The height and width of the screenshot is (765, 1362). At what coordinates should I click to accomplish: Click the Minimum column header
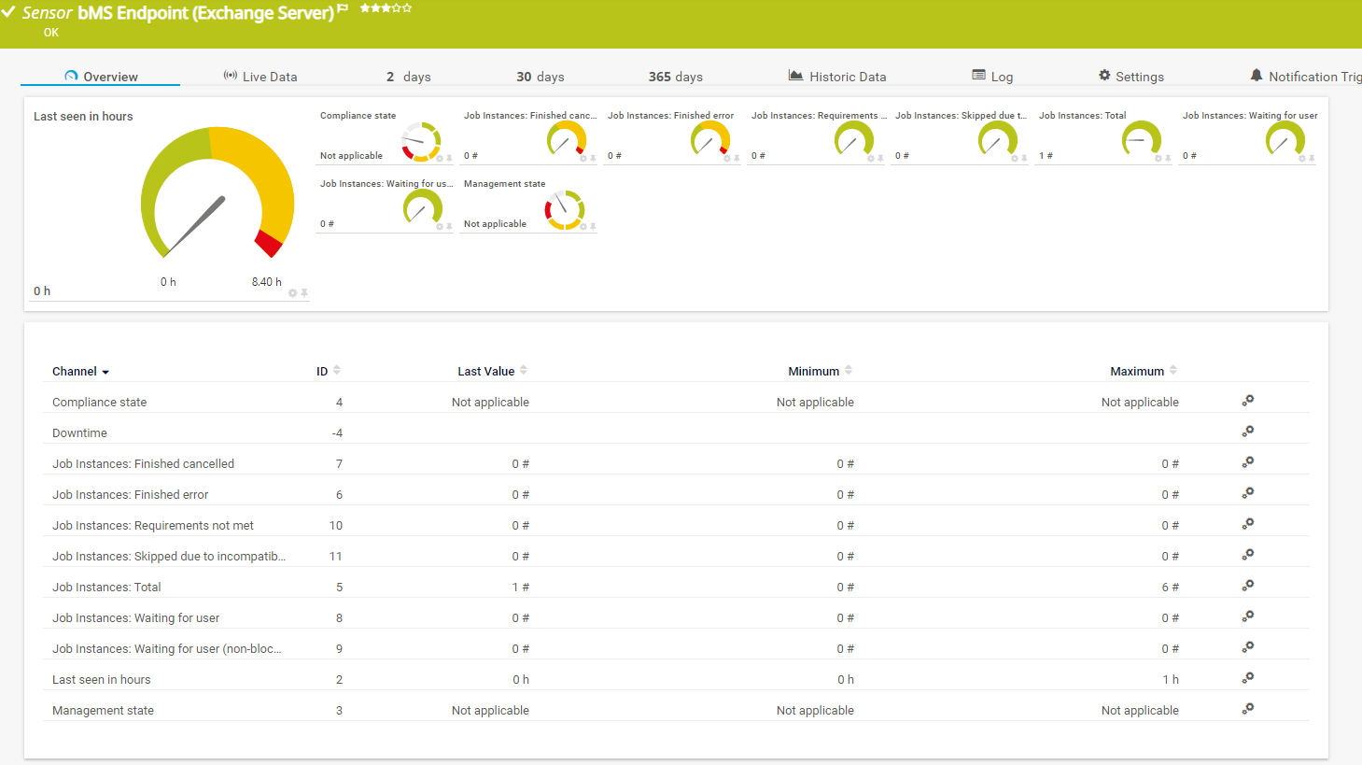pyautogui.click(x=813, y=371)
